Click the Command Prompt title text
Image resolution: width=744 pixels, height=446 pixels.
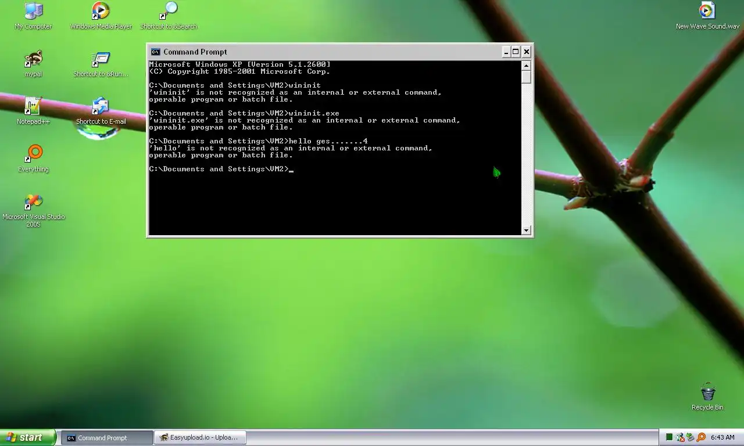tap(195, 52)
